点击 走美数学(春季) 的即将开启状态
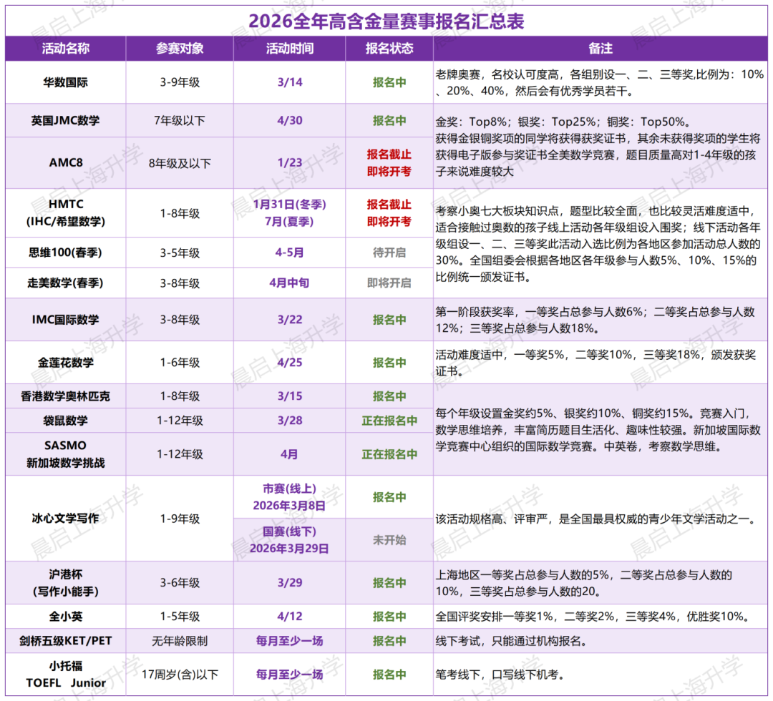 [388, 283]
